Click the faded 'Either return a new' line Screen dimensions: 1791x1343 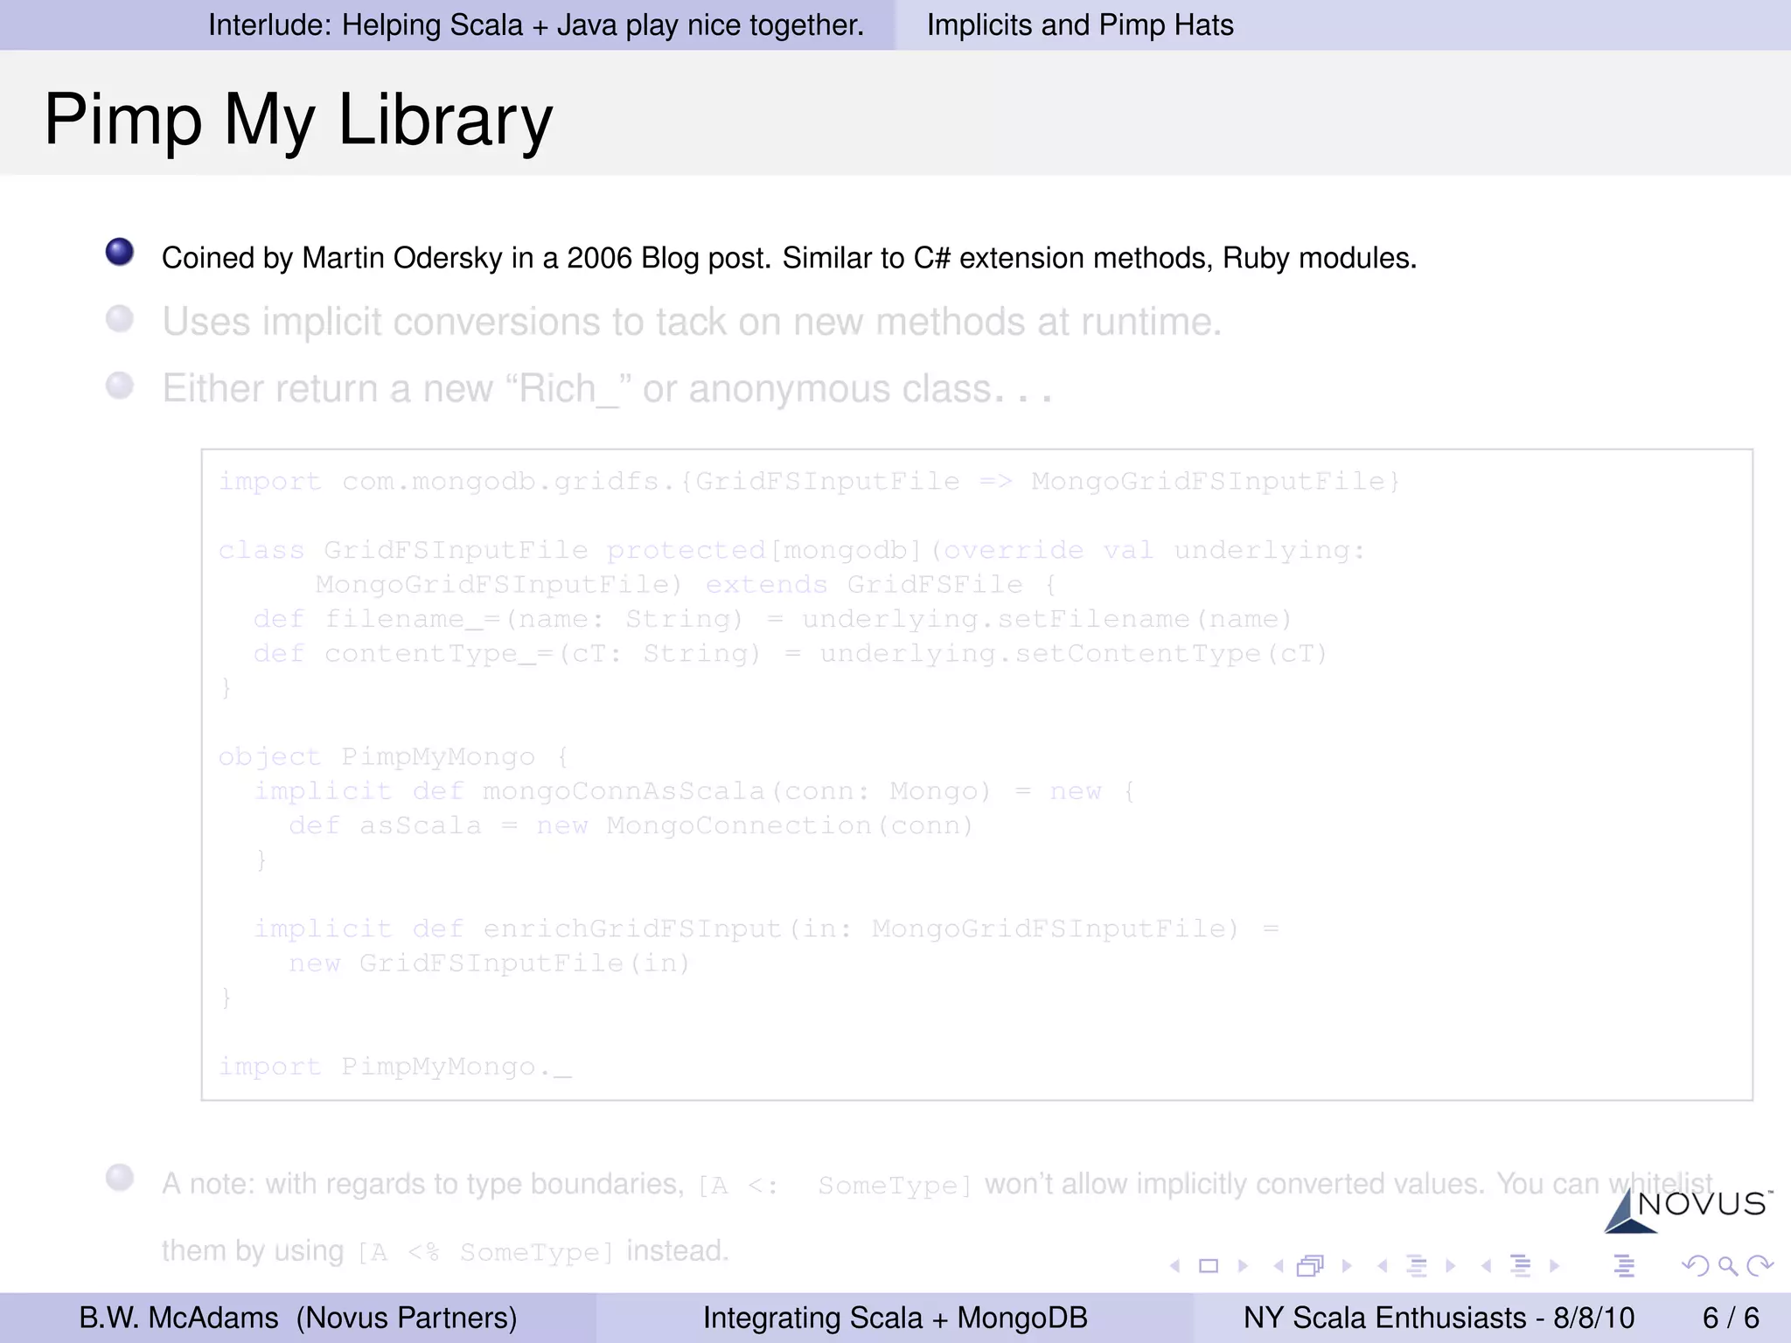tap(607, 388)
